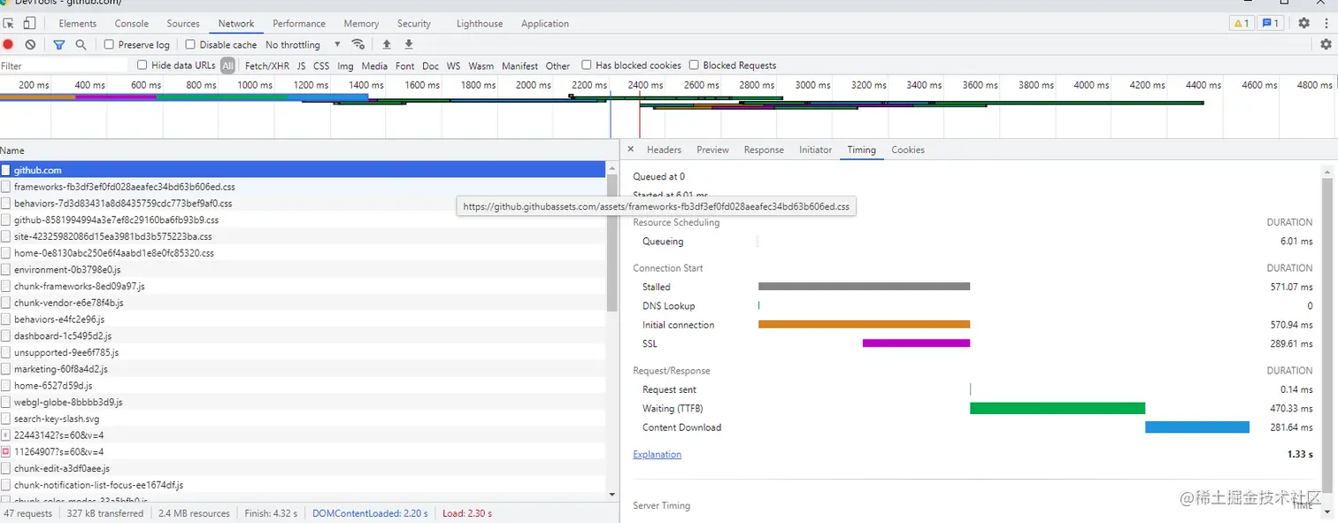
Task: Switch to the Console panel tab
Action: [x=132, y=23]
